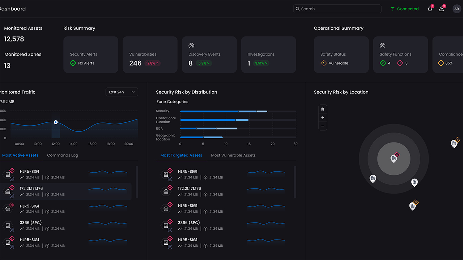
Task: Zoom out on the location map
Action: [323, 126]
